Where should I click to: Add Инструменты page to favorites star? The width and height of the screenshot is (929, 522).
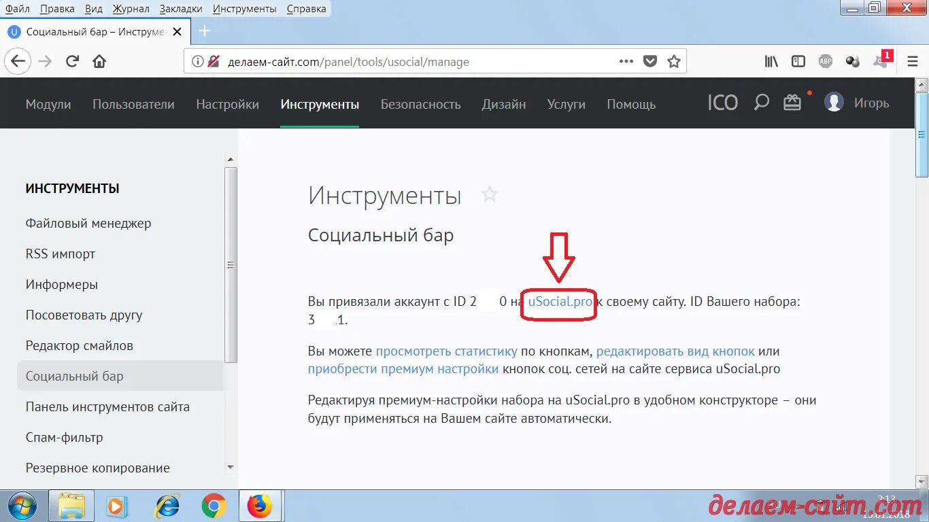[490, 194]
